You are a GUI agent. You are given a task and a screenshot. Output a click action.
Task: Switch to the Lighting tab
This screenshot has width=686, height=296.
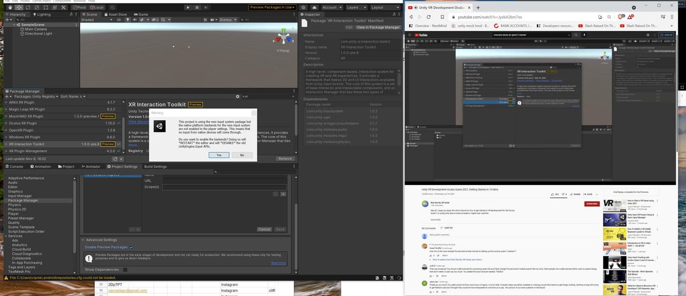pos(42,14)
